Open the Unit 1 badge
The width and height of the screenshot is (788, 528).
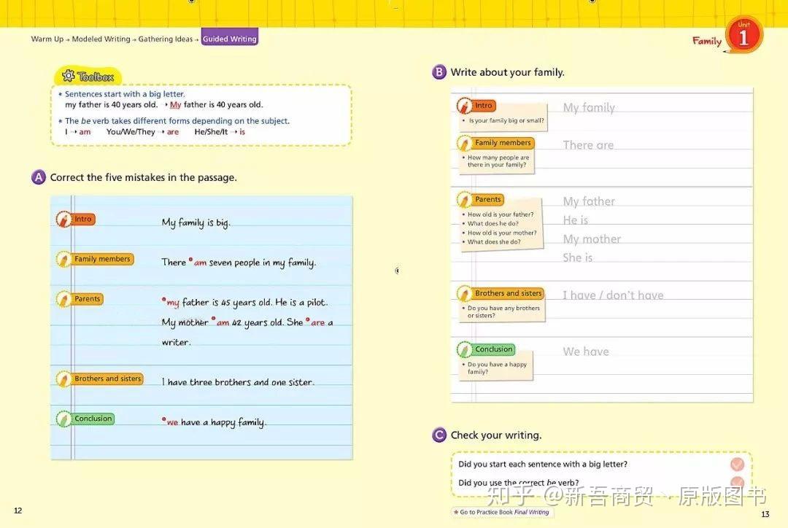pyautogui.click(x=743, y=34)
